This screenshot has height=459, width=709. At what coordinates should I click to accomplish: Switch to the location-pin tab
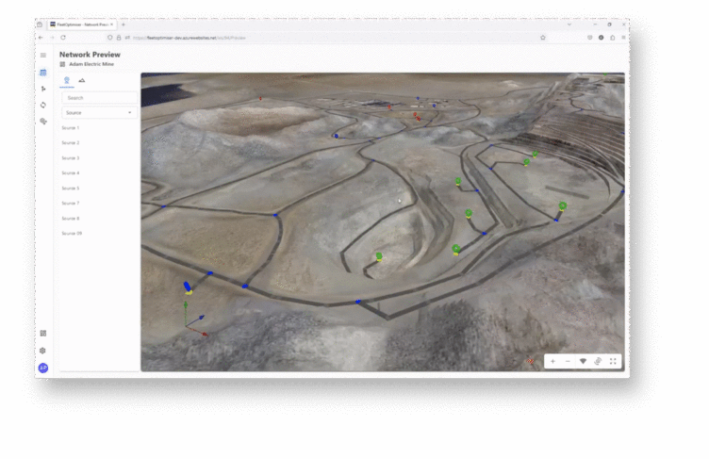pyautogui.click(x=67, y=80)
